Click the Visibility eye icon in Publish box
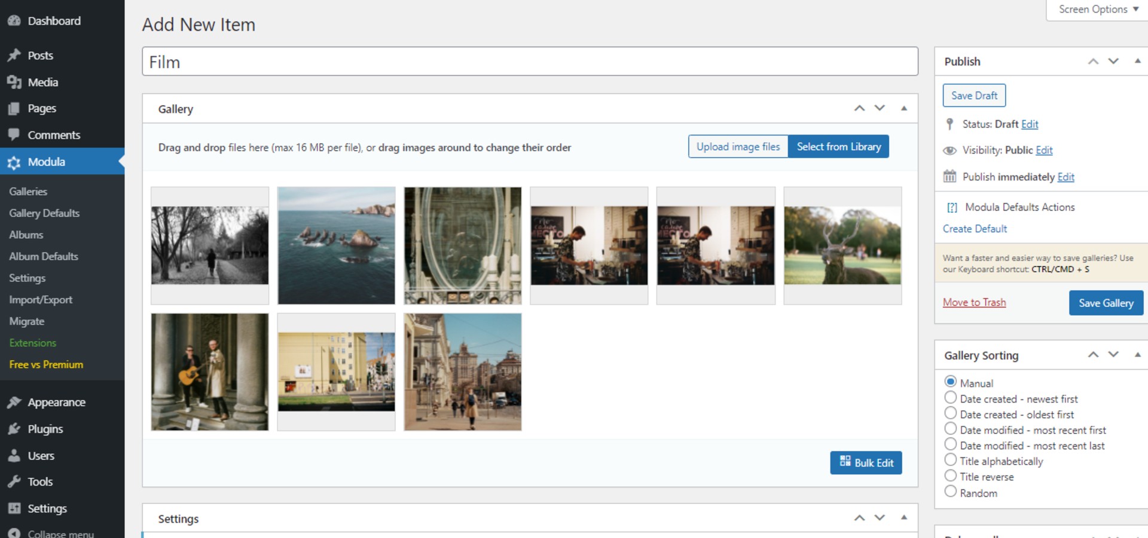The image size is (1148, 538). [x=949, y=150]
